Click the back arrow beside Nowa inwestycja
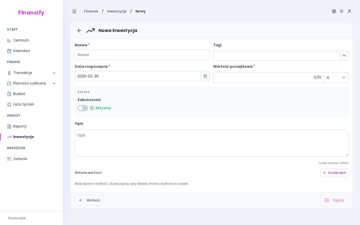Image resolution: width=360 pixels, height=225 pixels. pos(79,30)
